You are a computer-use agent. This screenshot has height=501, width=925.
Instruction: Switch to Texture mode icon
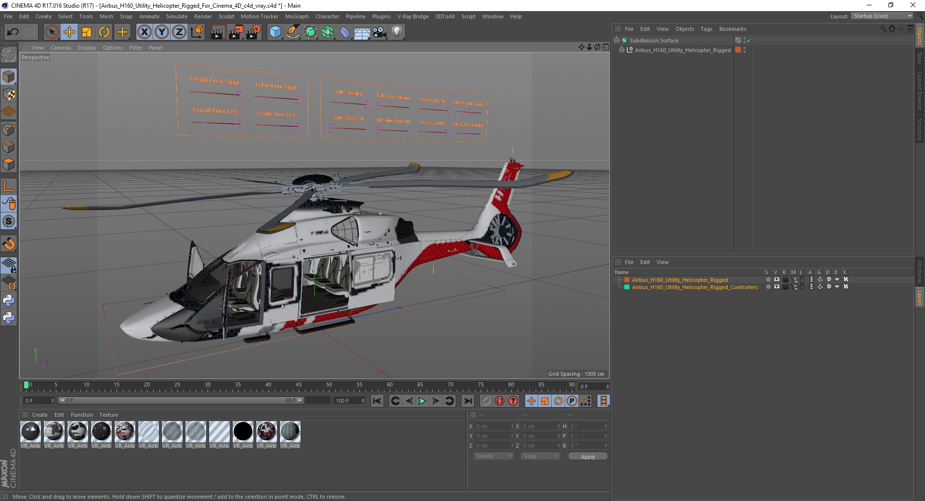(x=9, y=94)
